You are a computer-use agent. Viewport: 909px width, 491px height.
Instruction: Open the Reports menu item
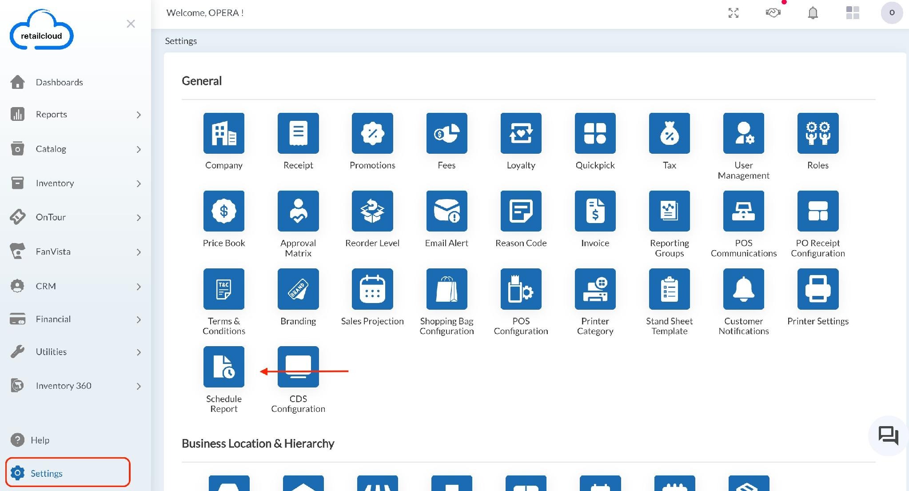coord(76,114)
